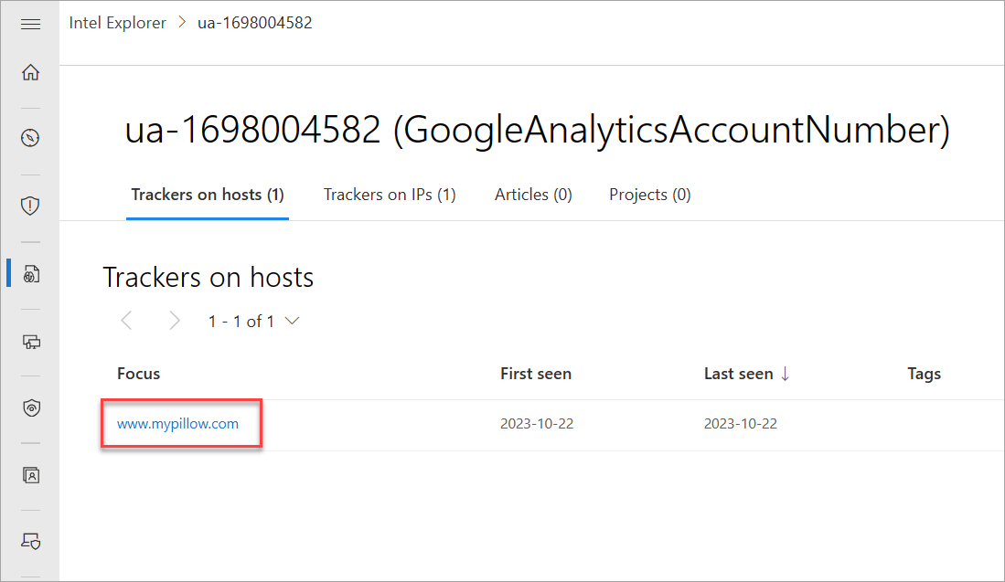Open the hamburger navigation menu
1005x582 pixels.
[x=30, y=25]
